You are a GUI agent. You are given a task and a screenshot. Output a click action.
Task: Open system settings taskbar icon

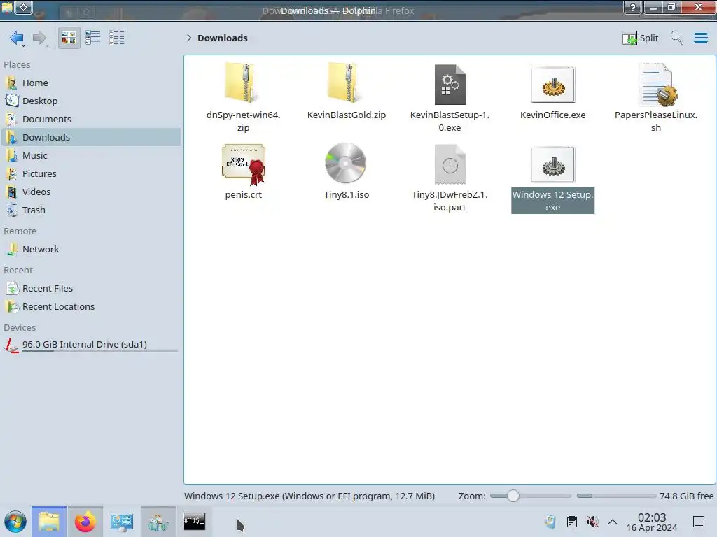pyautogui.click(x=122, y=522)
